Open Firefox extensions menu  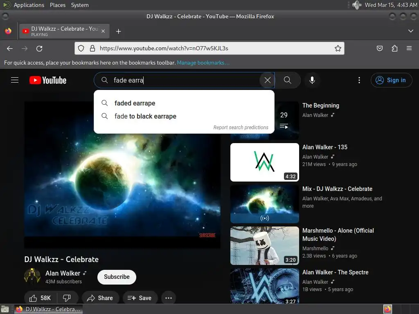(x=394, y=48)
